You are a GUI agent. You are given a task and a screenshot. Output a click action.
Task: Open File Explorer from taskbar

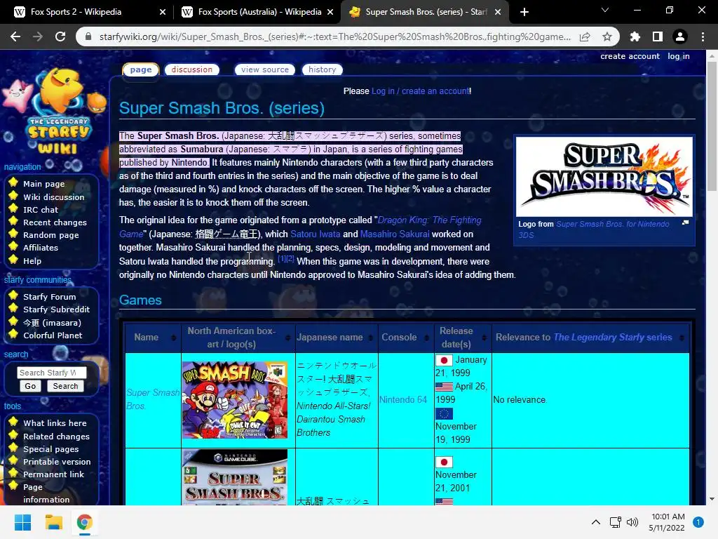pyautogui.click(x=53, y=522)
